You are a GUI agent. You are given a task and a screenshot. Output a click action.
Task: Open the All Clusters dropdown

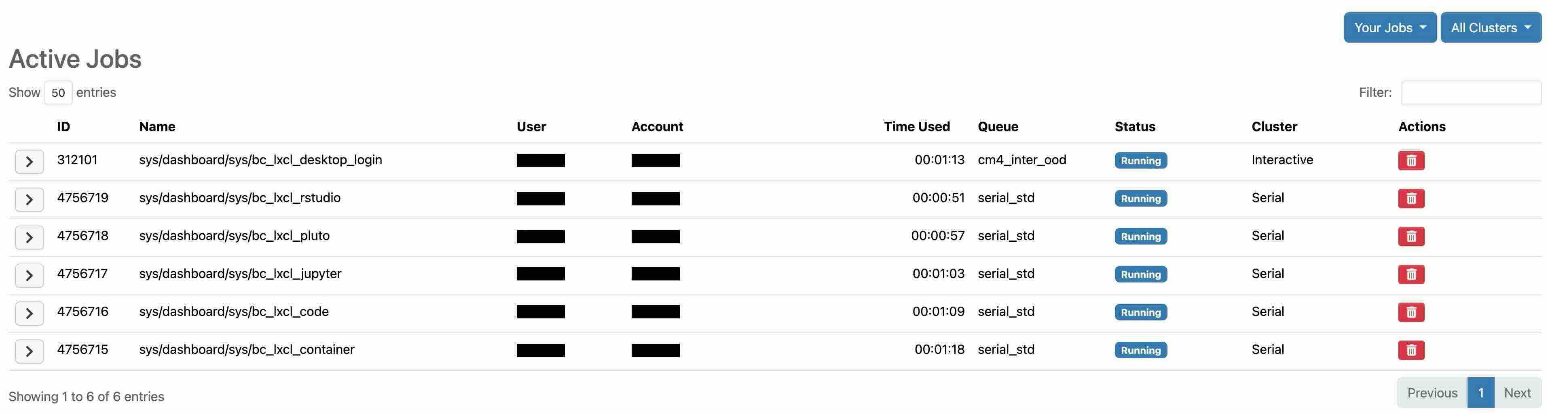(1490, 27)
